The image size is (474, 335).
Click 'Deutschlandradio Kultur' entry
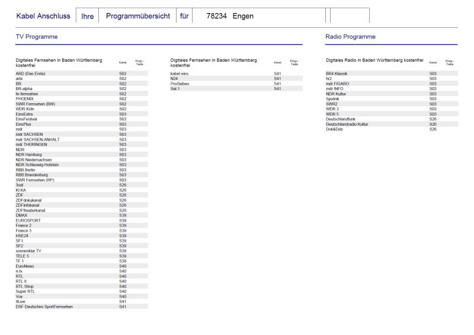pos(392,124)
